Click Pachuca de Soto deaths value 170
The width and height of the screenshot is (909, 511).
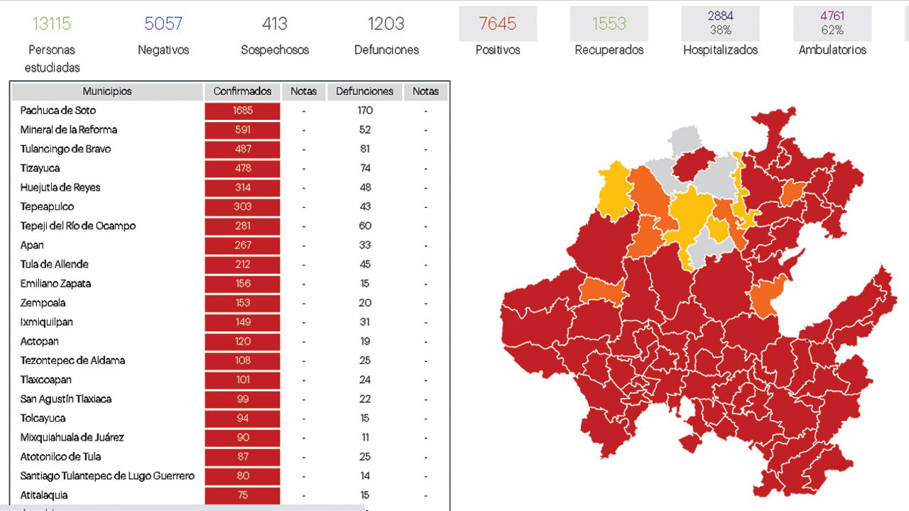click(365, 111)
